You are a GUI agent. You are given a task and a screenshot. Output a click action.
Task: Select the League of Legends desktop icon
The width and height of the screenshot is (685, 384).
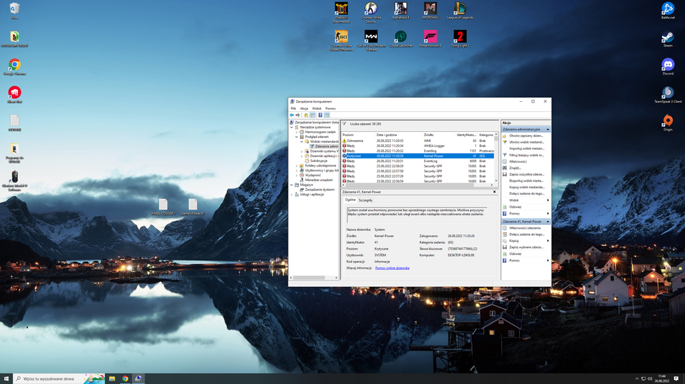460,10
